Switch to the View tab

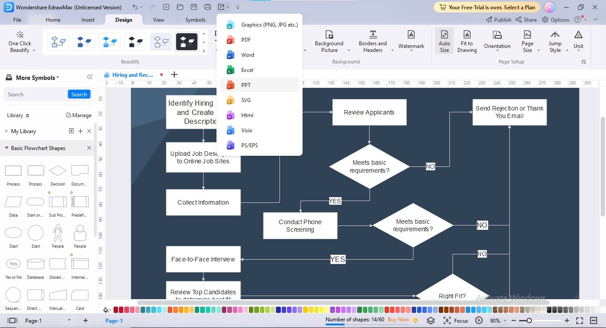158,20
